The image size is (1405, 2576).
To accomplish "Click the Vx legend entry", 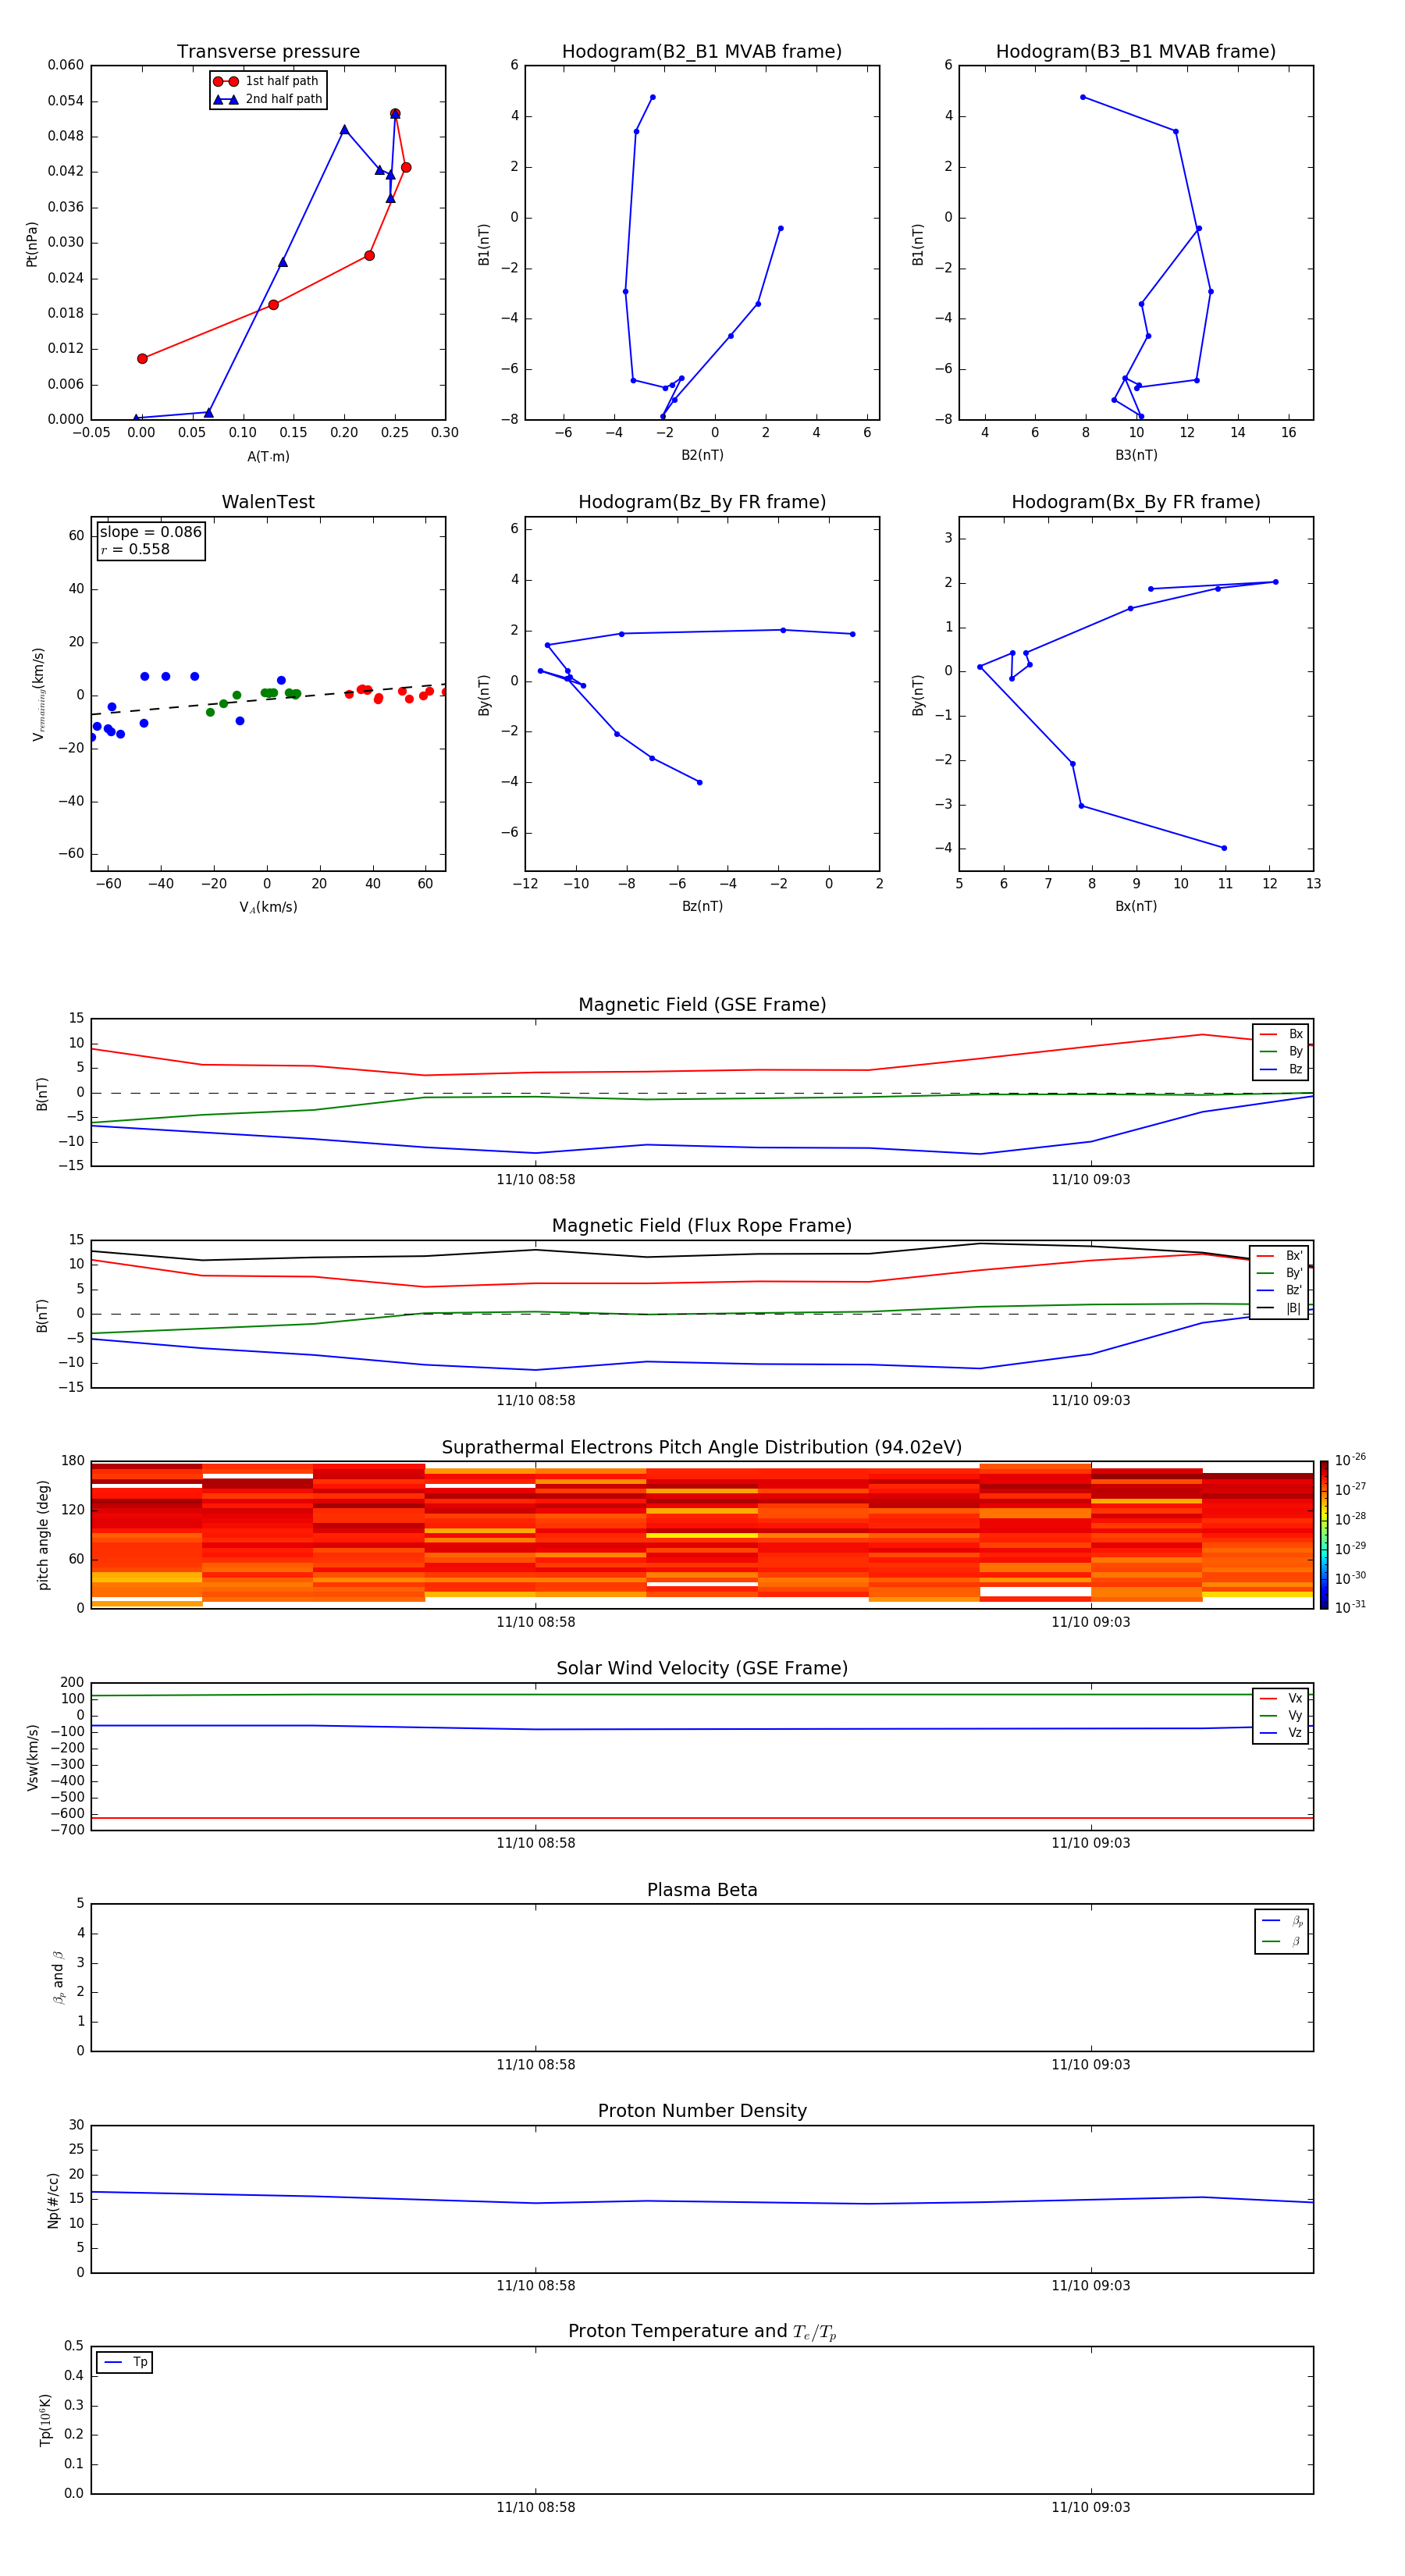I will 1281,1698.
